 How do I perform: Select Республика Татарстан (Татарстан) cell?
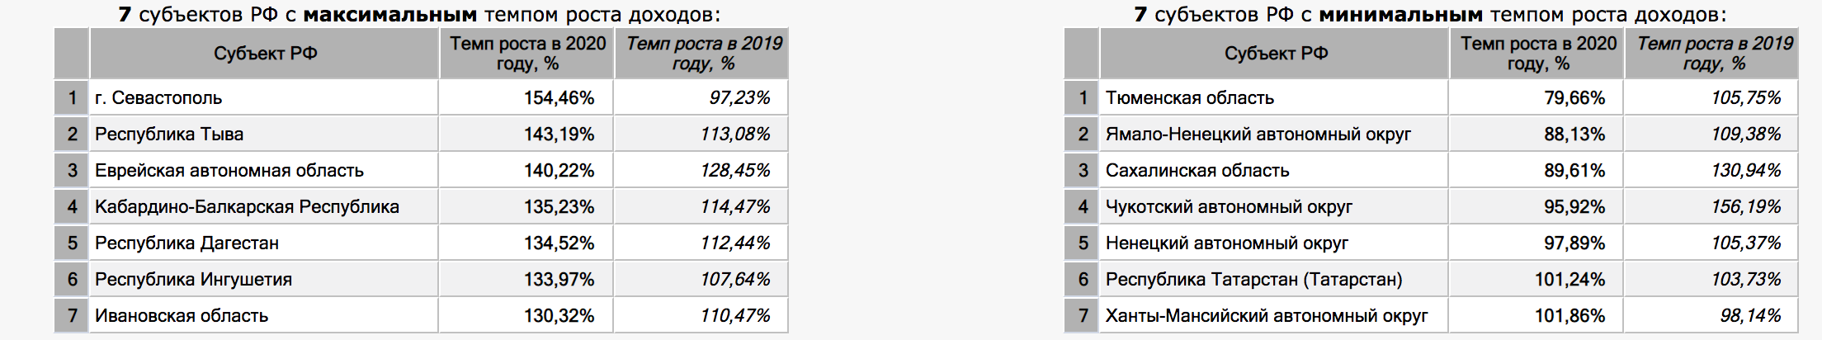(1273, 279)
